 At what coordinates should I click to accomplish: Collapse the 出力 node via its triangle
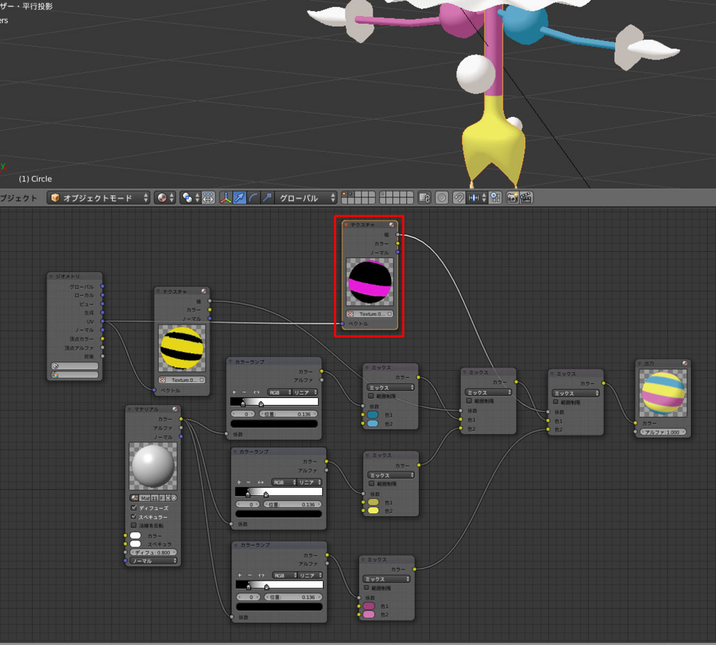tap(640, 363)
